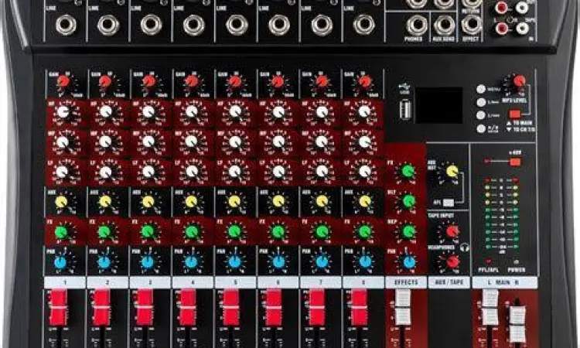The width and height of the screenshot is (580, 348).
Task: Turn channel 3 yellow AUX send knob
Action: click(x=148, y=202)
